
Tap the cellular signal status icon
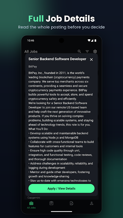point(92,40)
